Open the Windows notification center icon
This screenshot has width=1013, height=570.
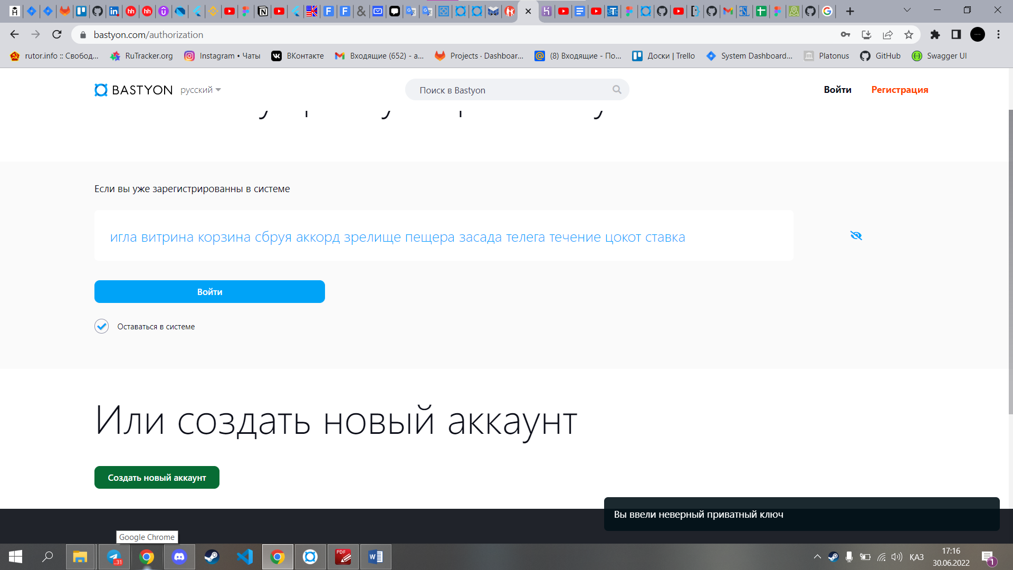pos(988,557)
